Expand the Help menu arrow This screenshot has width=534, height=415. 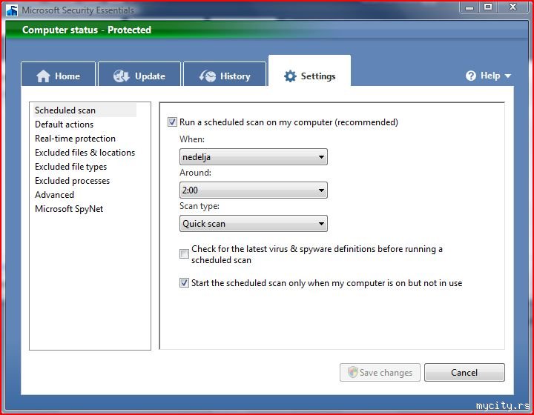(508, 76)
